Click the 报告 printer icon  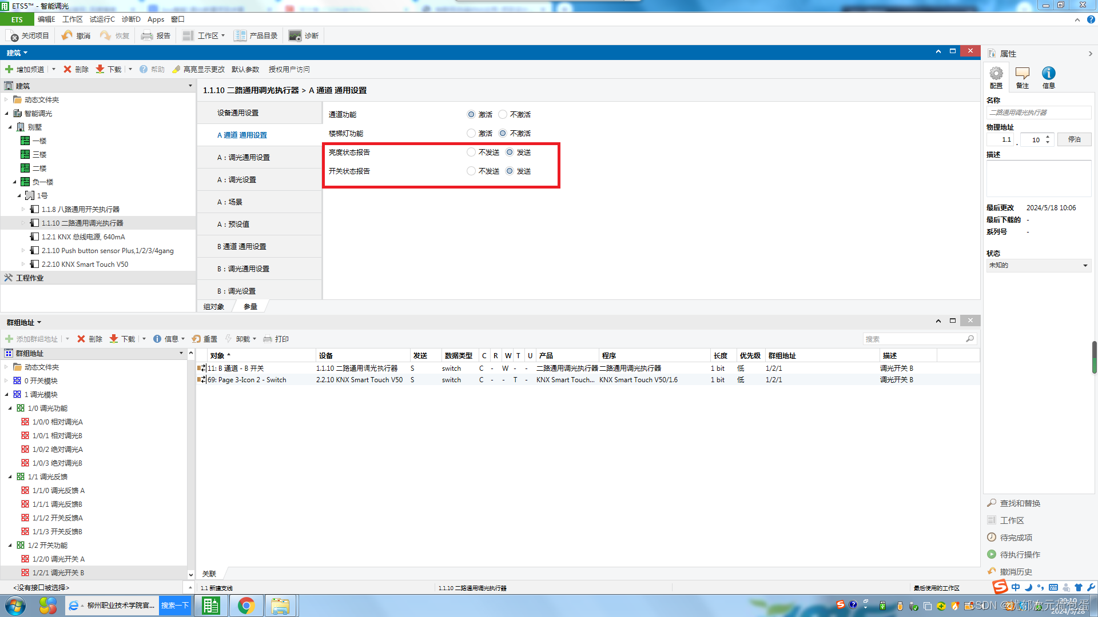click(x=147, y=35)
